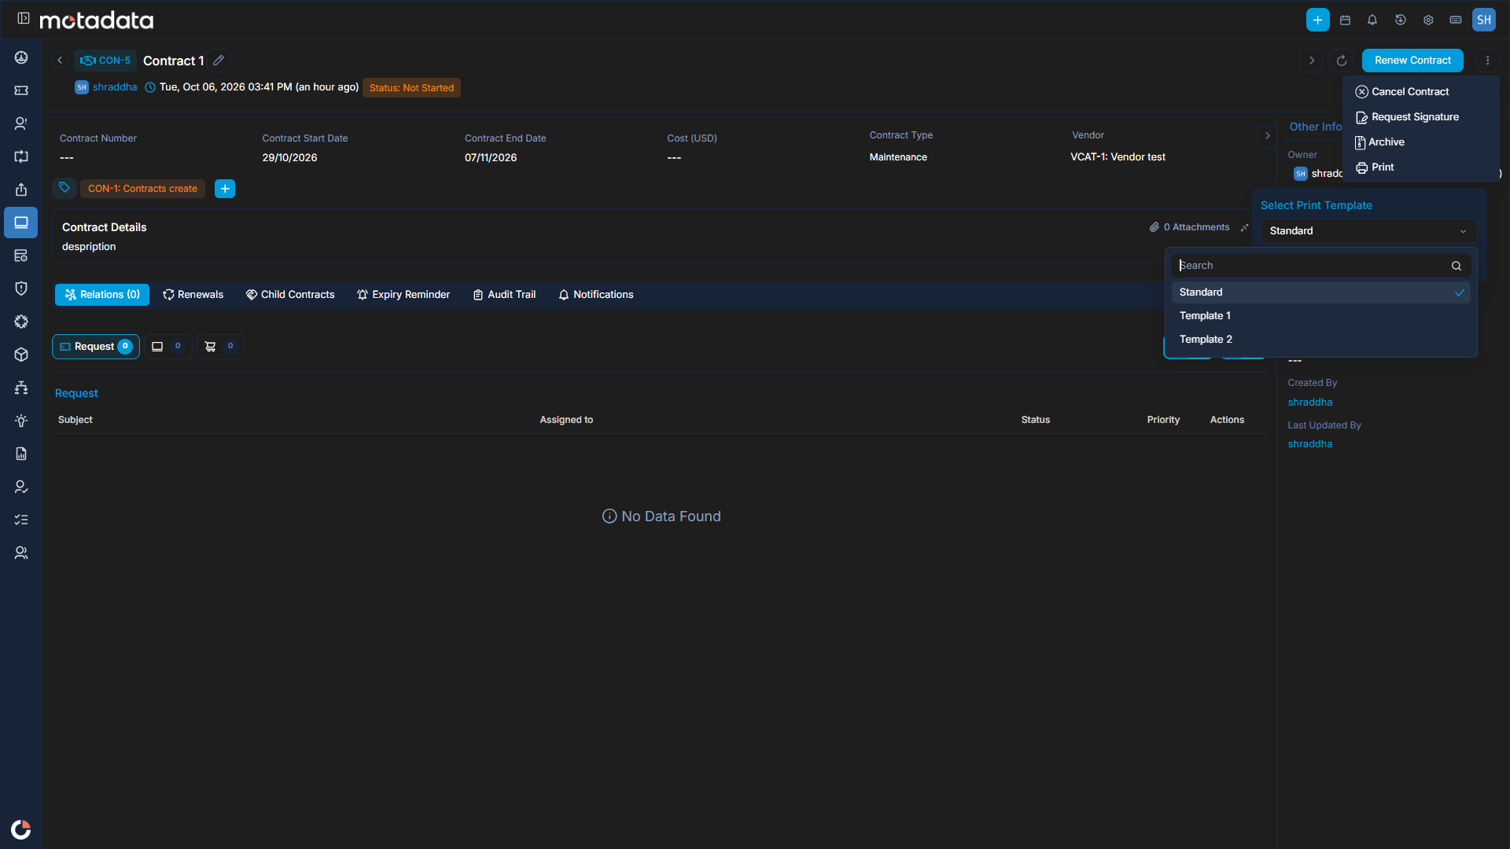Screen dimensions: 1510x849
Task: Open the lightbulb icon in left sidebar
Action: pyautogui.click(x=21, y=421)
